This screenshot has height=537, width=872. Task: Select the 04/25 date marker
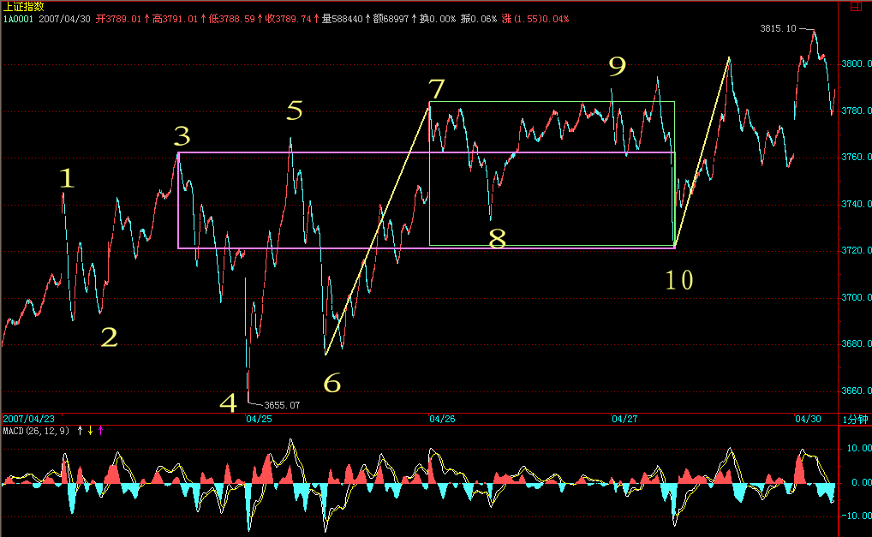(x=259, y=419)
